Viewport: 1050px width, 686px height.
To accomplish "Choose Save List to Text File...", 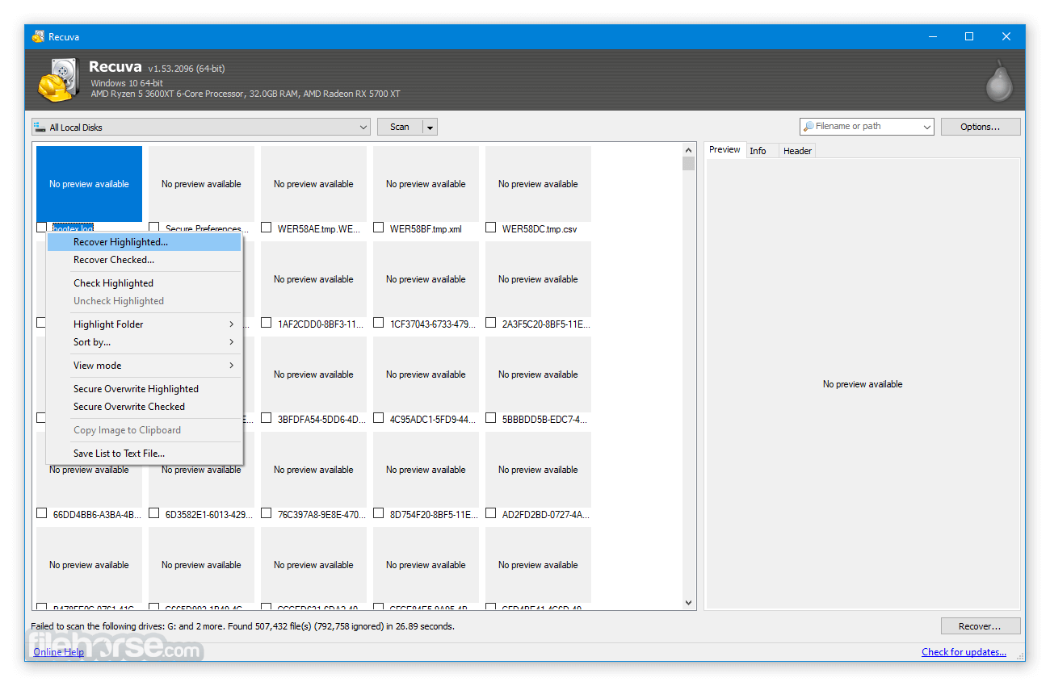I will coord(145,454).
